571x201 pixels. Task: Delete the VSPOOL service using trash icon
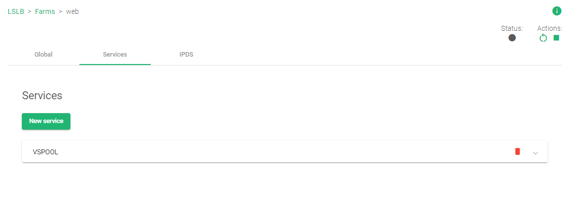coord(517,151)
